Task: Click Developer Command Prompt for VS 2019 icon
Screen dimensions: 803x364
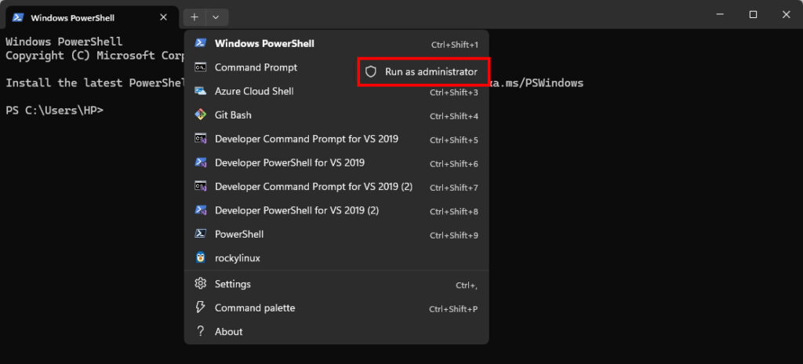Action: tap(200, 138)
